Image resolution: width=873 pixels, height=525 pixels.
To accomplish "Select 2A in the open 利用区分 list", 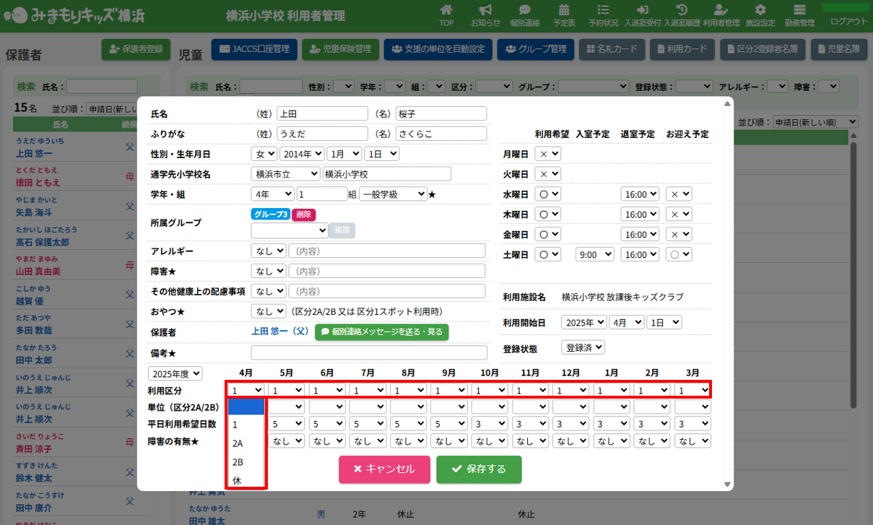I will point(238,443).
